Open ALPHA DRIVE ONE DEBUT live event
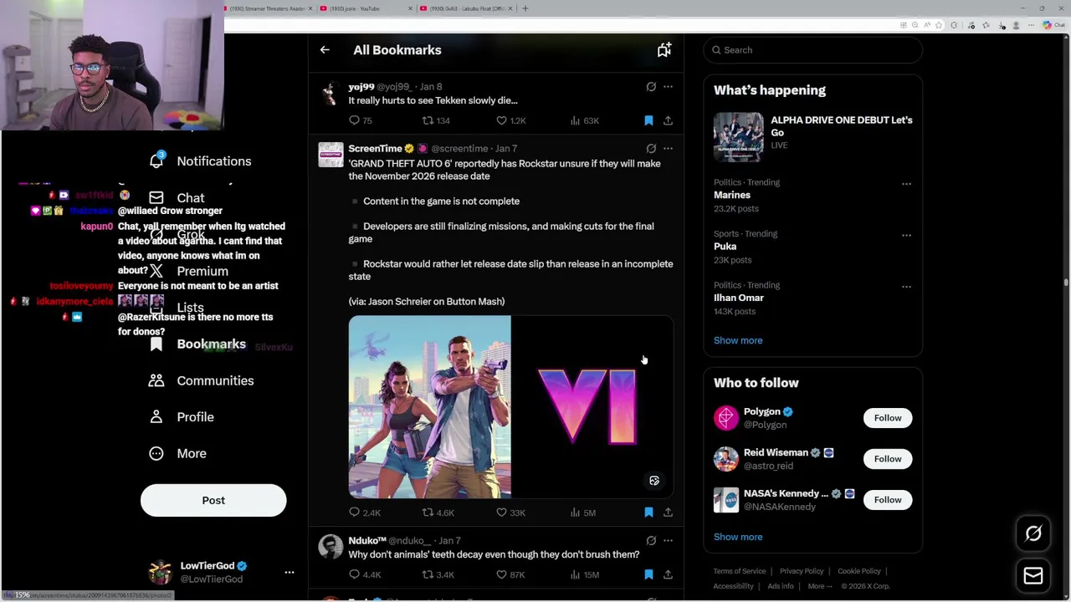This screenshot has height=602, width=1071. [x=813, y=137]
